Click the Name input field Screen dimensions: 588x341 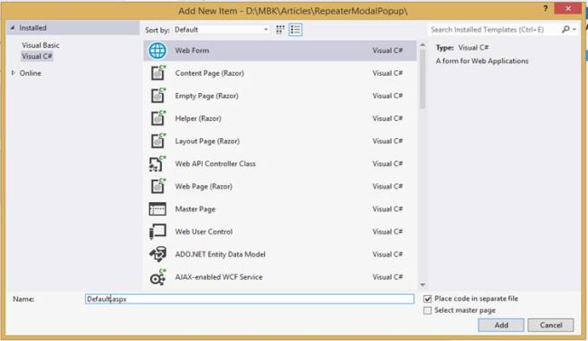[x=250, y=299]
